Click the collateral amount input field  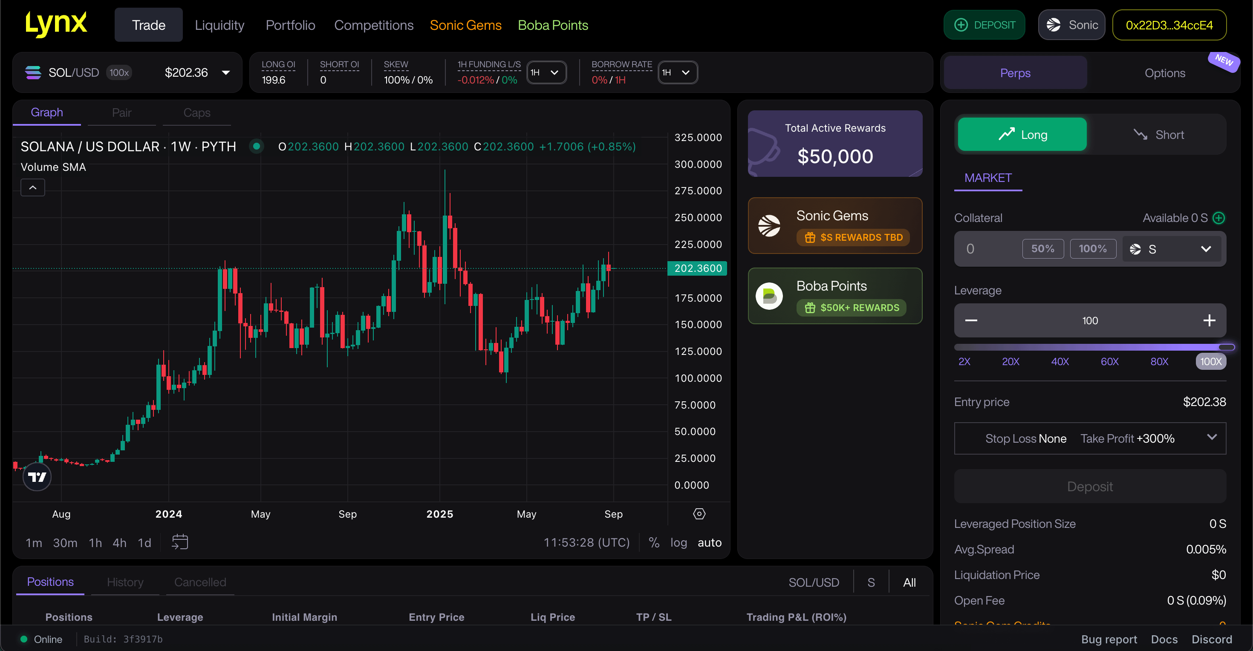pyautogui.click(x=987, y=248)
